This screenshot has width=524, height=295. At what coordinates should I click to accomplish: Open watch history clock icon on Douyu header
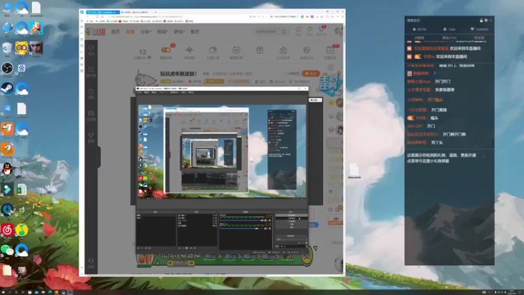298,30
